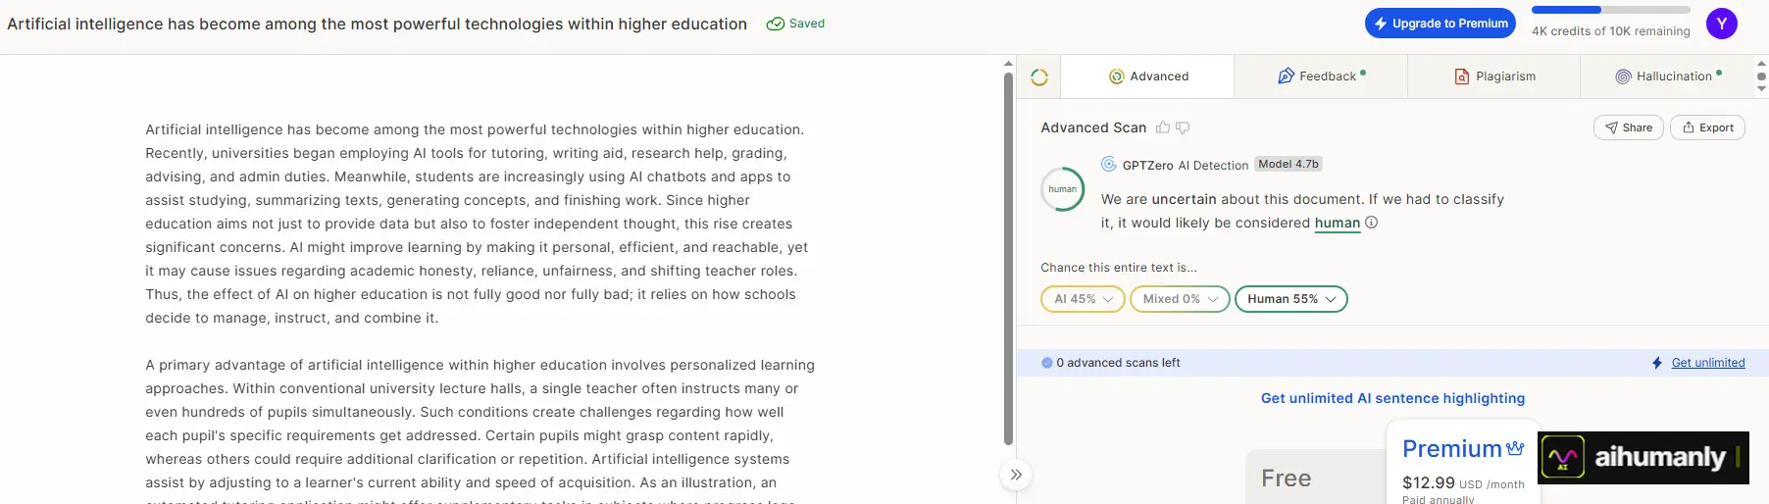Click the thumbs up icon next to Advanced Scan
The image size is (1769, 504).
pyautogui.click(x=1163, y=127)
